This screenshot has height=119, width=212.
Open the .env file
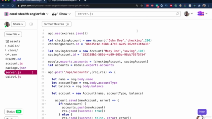pyautogui.click(x=11, y=55)
